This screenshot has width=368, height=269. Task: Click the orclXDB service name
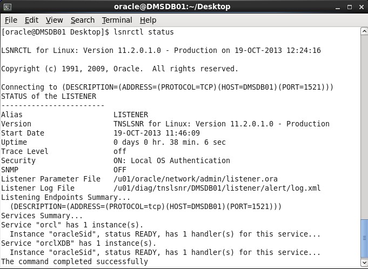pos(55,243)
